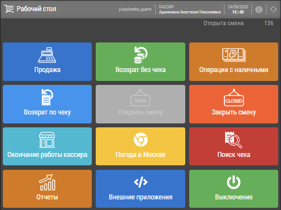The width and height of the screenshot is (281, 210).
Task: Click the CLOSED sign icon on Закрыть смену
Action: pyautogui.click(x=234, y=98)
